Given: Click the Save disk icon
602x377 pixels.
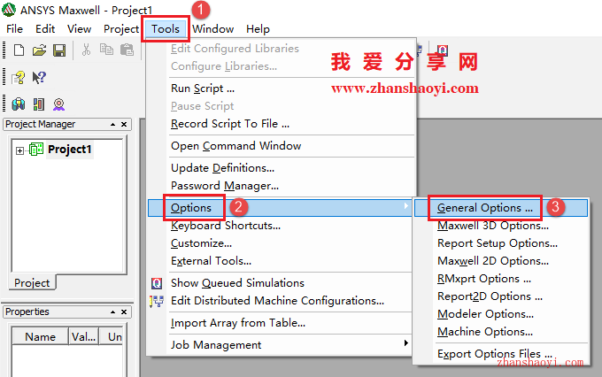Looking at the screenshot, I should coord(59,50).
